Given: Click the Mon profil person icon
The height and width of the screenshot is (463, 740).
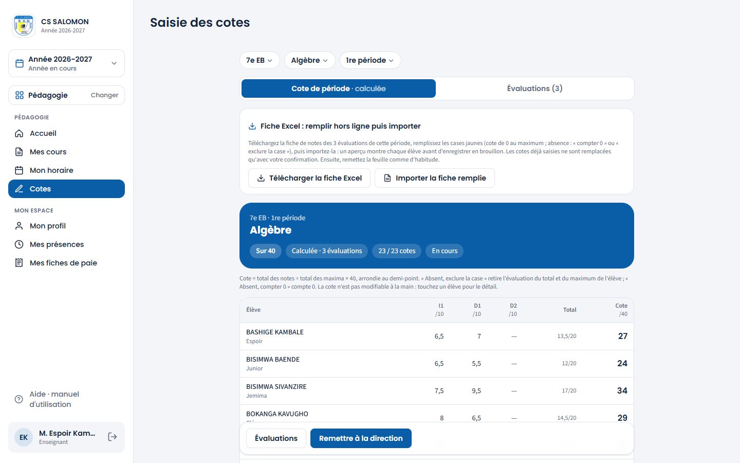Looking at the screenshot, I should tap(19, 226).
